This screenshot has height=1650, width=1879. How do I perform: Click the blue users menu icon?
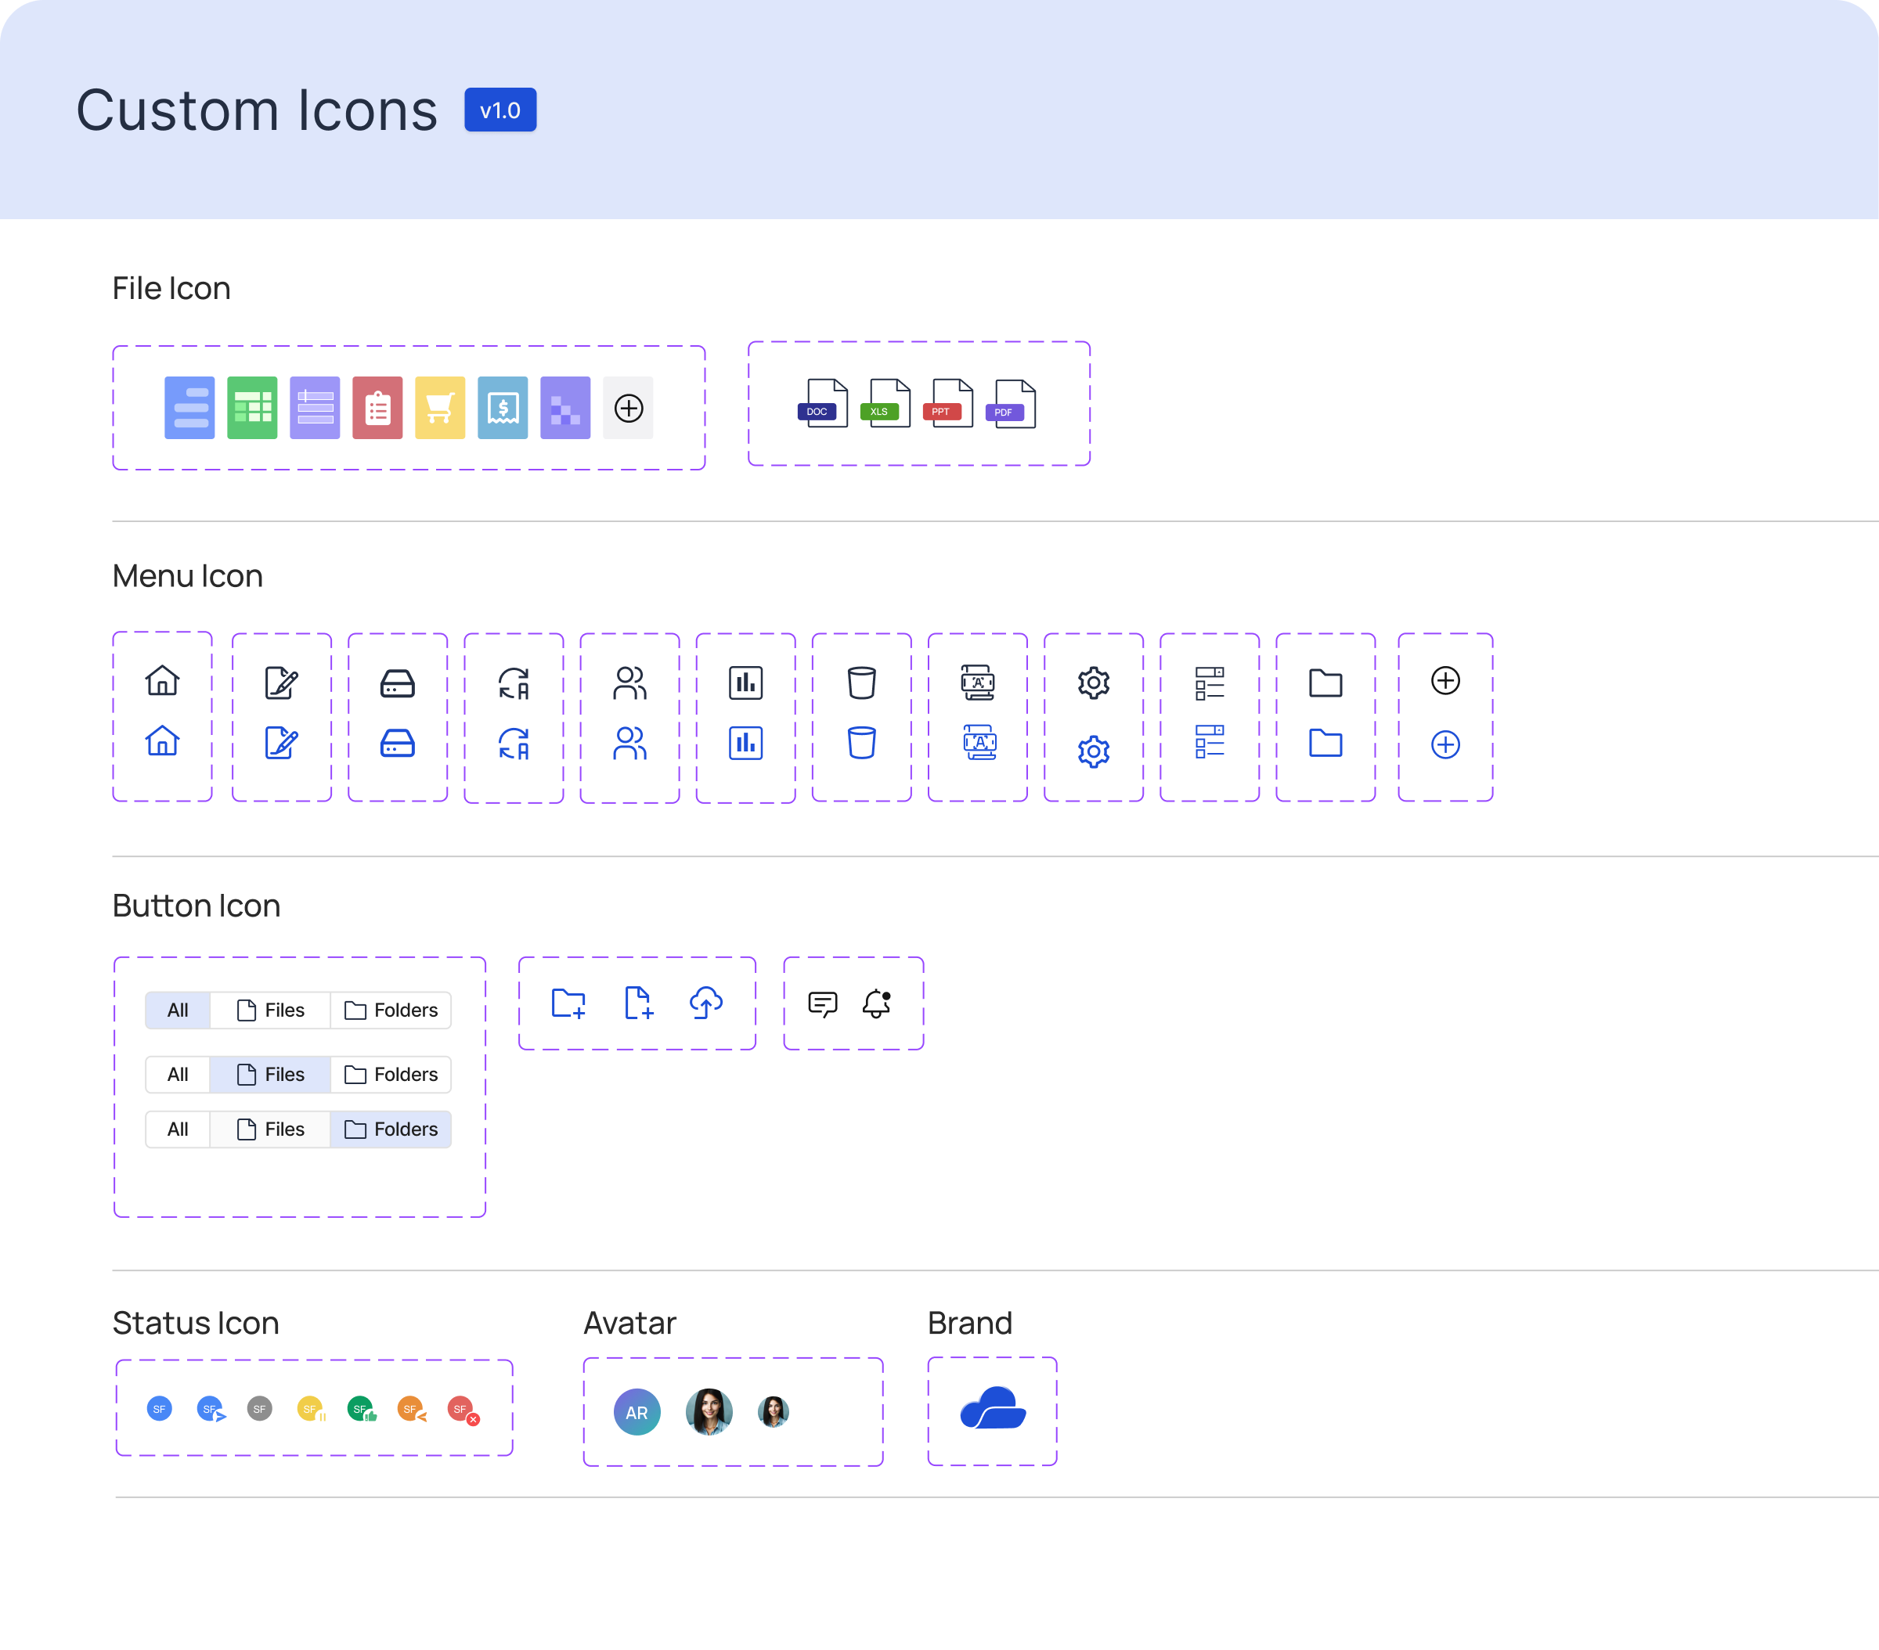pyautogui.click(x=629, y=743)
